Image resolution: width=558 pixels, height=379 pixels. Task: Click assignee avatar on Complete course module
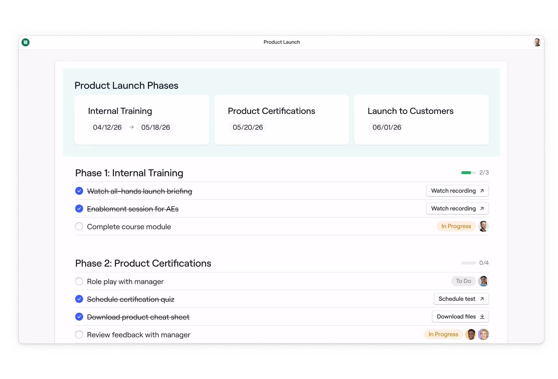(x=483, y=226)
